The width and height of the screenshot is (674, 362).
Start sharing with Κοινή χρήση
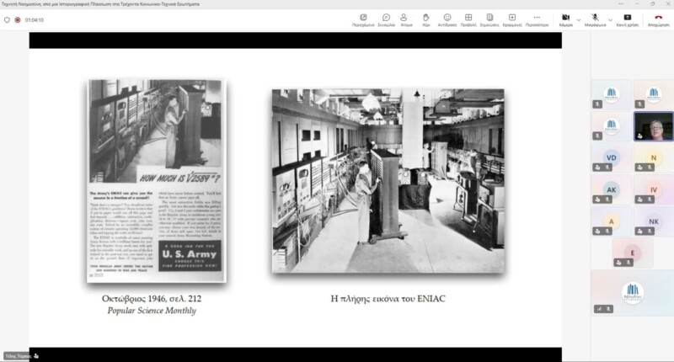pos(627,19)
